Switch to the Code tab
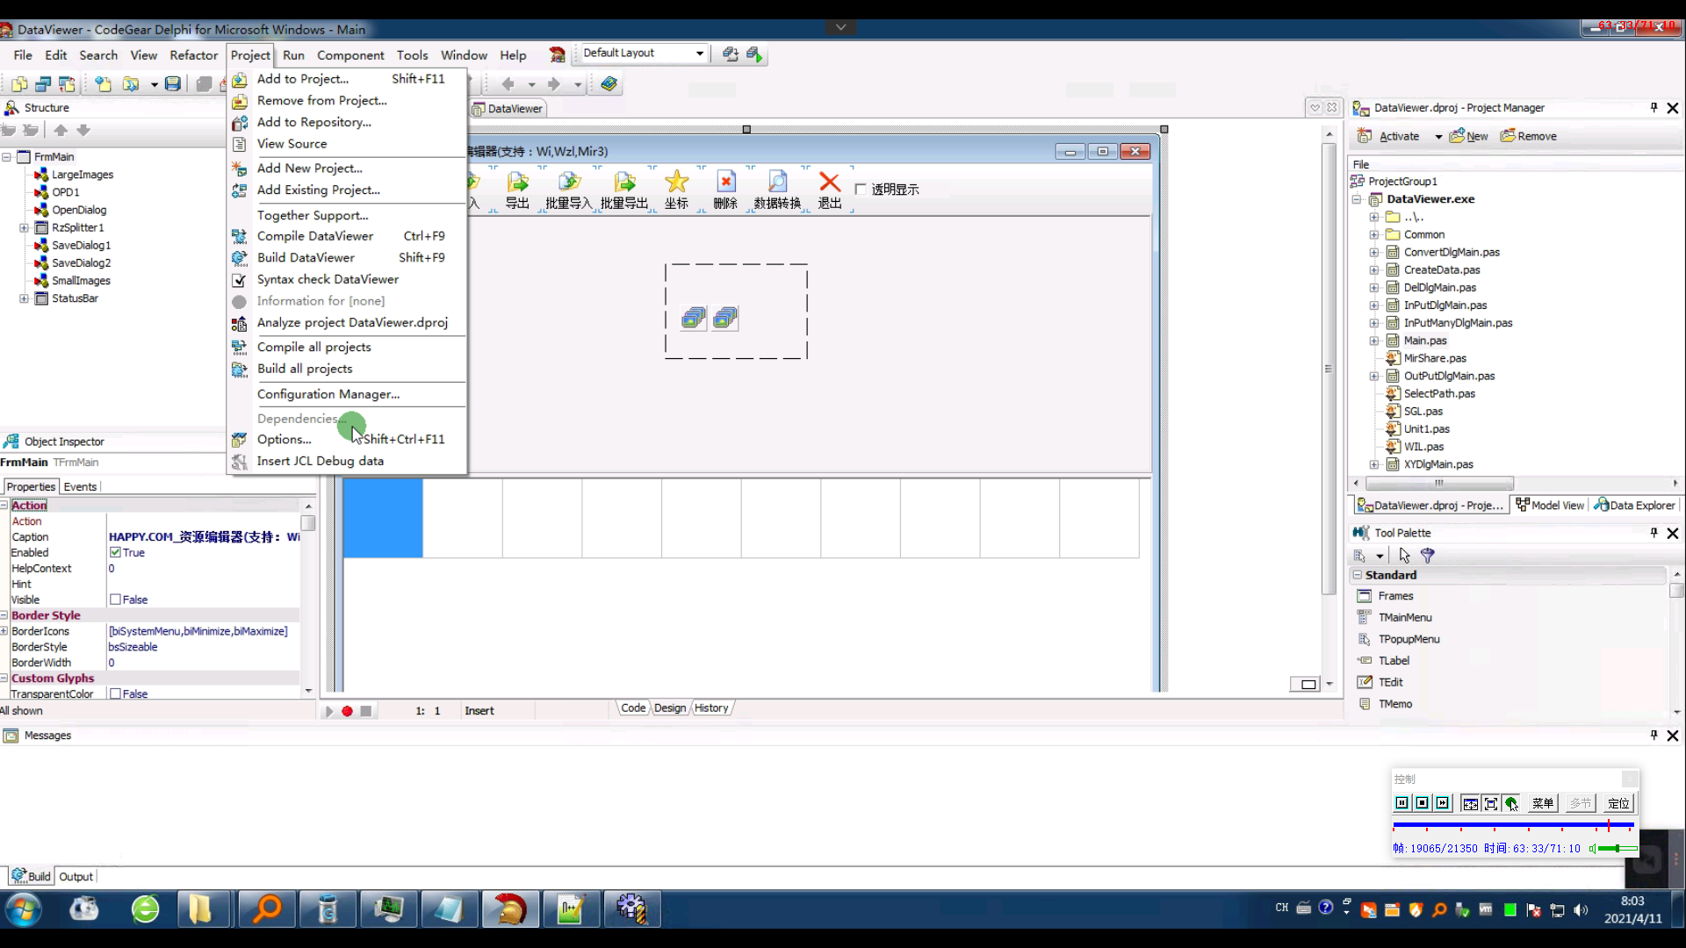The image size is (1686, 948). 633,708
